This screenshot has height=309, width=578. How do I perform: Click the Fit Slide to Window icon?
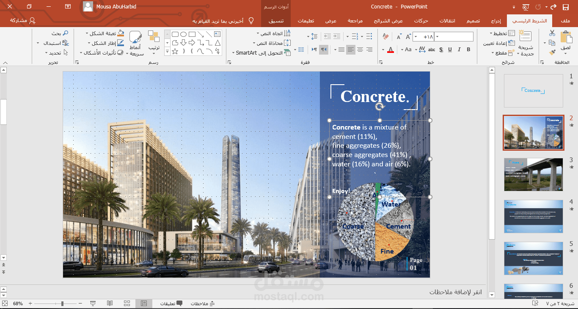pyautogui.click(x=5, y=303)
